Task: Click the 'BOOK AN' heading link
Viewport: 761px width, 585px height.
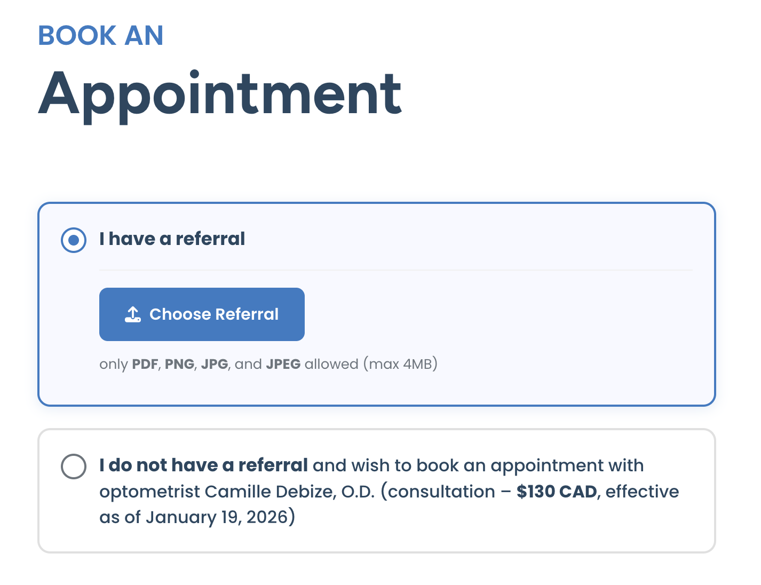Action: click(x=100, y=35)
